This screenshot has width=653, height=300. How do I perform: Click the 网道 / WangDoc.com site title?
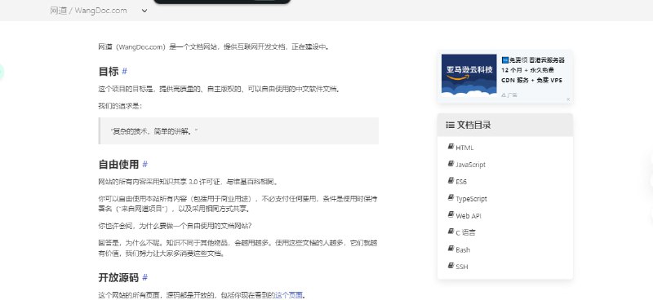88,11
